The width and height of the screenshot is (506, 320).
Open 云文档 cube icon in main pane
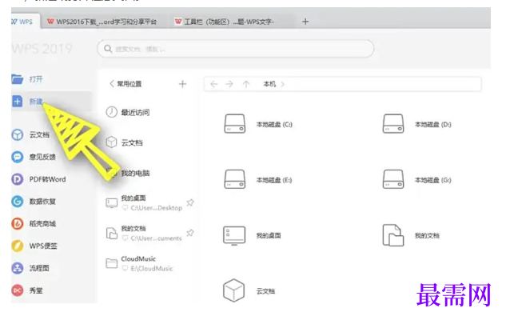point(233,290)
